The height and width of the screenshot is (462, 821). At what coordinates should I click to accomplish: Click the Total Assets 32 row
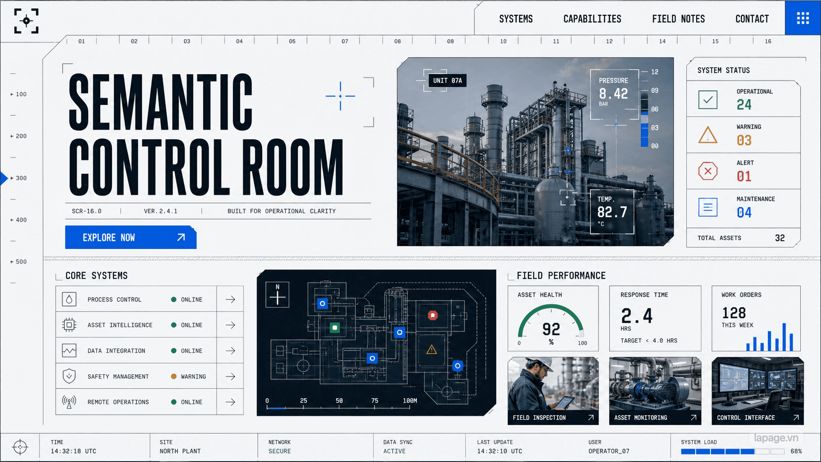click(743, 238)
